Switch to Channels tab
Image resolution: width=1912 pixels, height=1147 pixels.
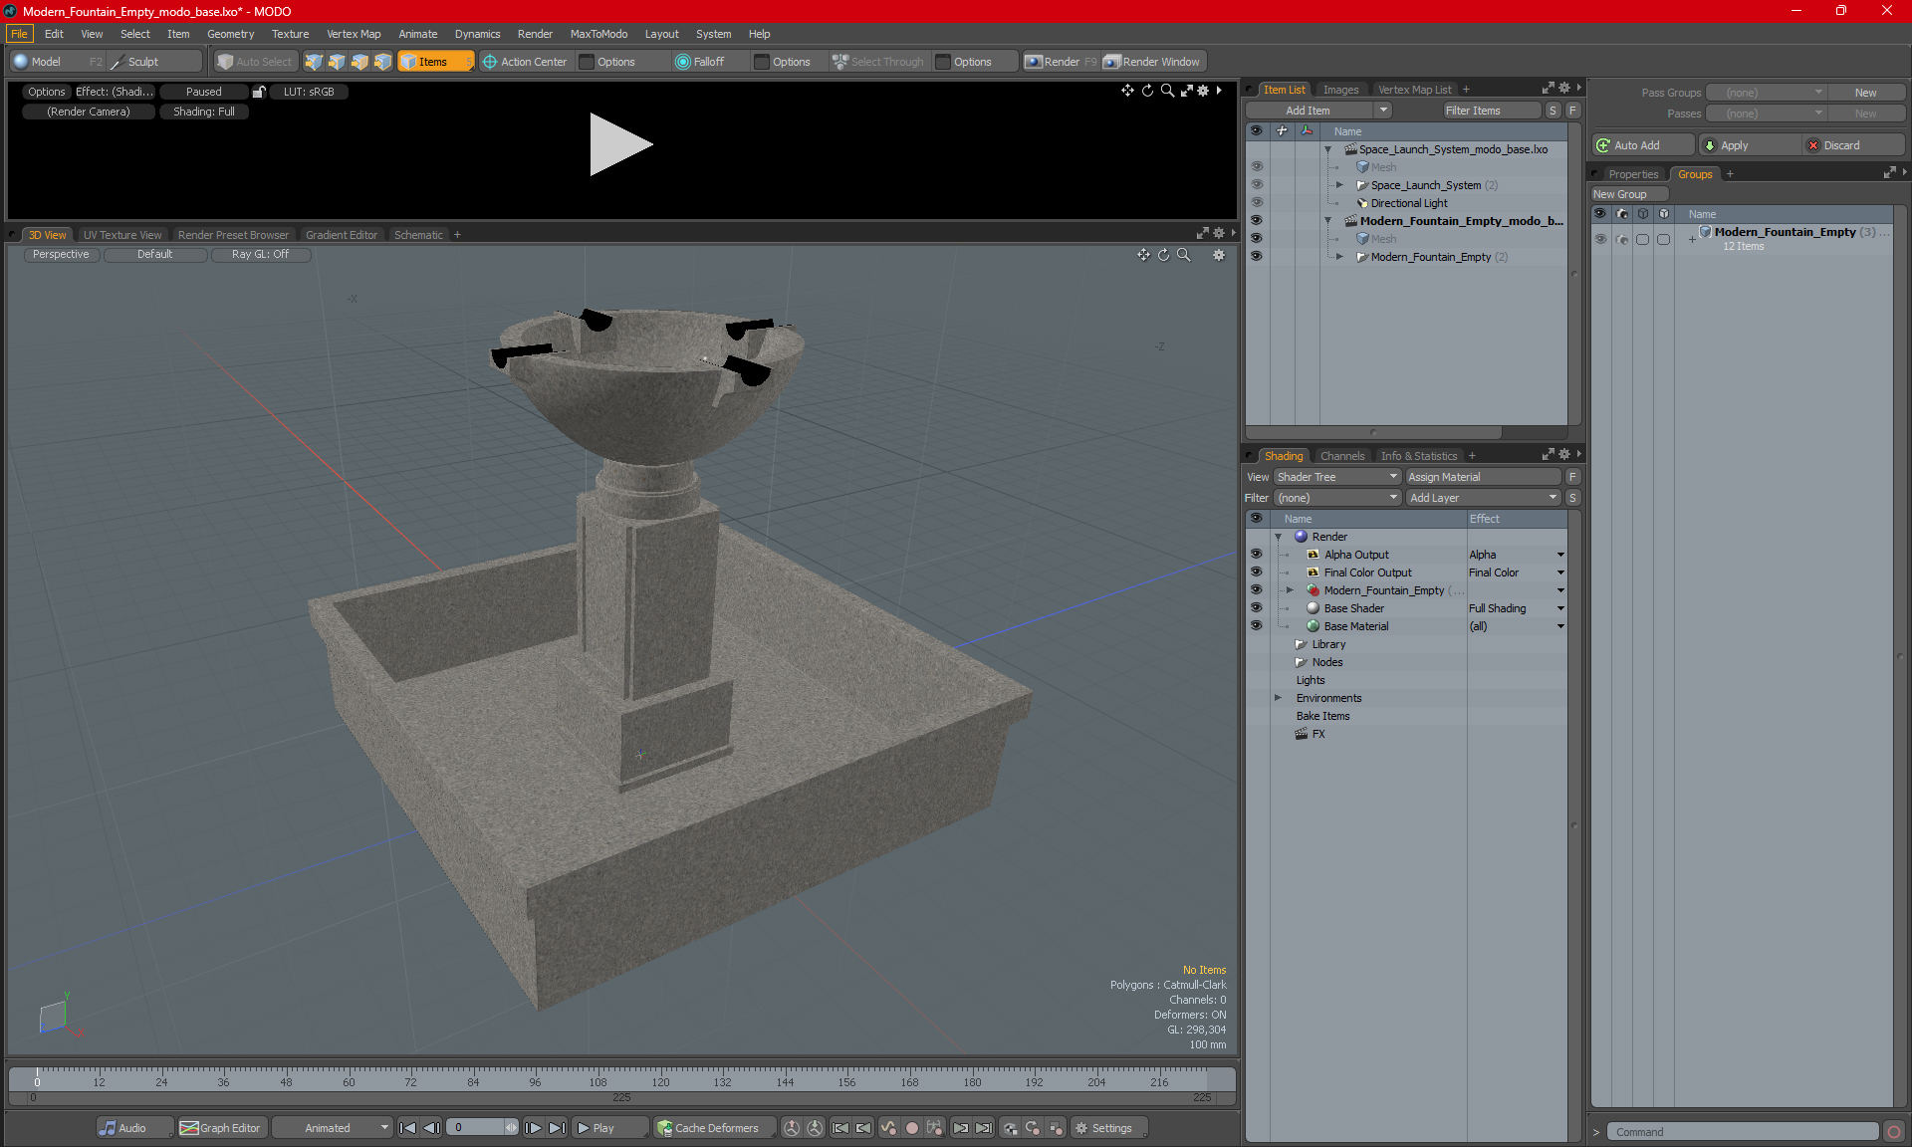tap(1341, 456)
